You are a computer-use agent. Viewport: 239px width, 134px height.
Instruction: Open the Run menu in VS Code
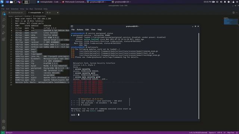(x=31, y=9)
